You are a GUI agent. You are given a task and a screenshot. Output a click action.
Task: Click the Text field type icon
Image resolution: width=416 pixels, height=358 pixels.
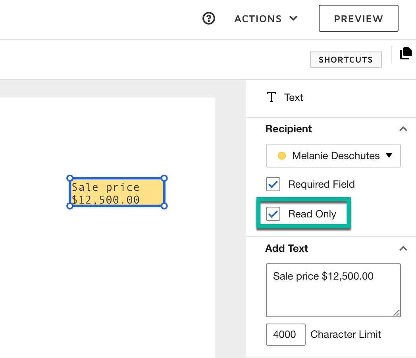coord(272,97)
